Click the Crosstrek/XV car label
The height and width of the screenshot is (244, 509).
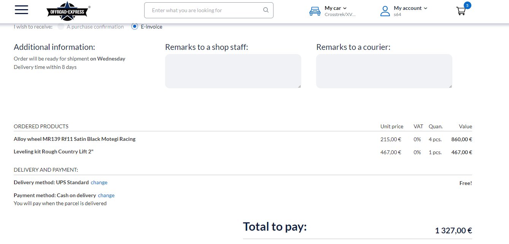[340, 14]
